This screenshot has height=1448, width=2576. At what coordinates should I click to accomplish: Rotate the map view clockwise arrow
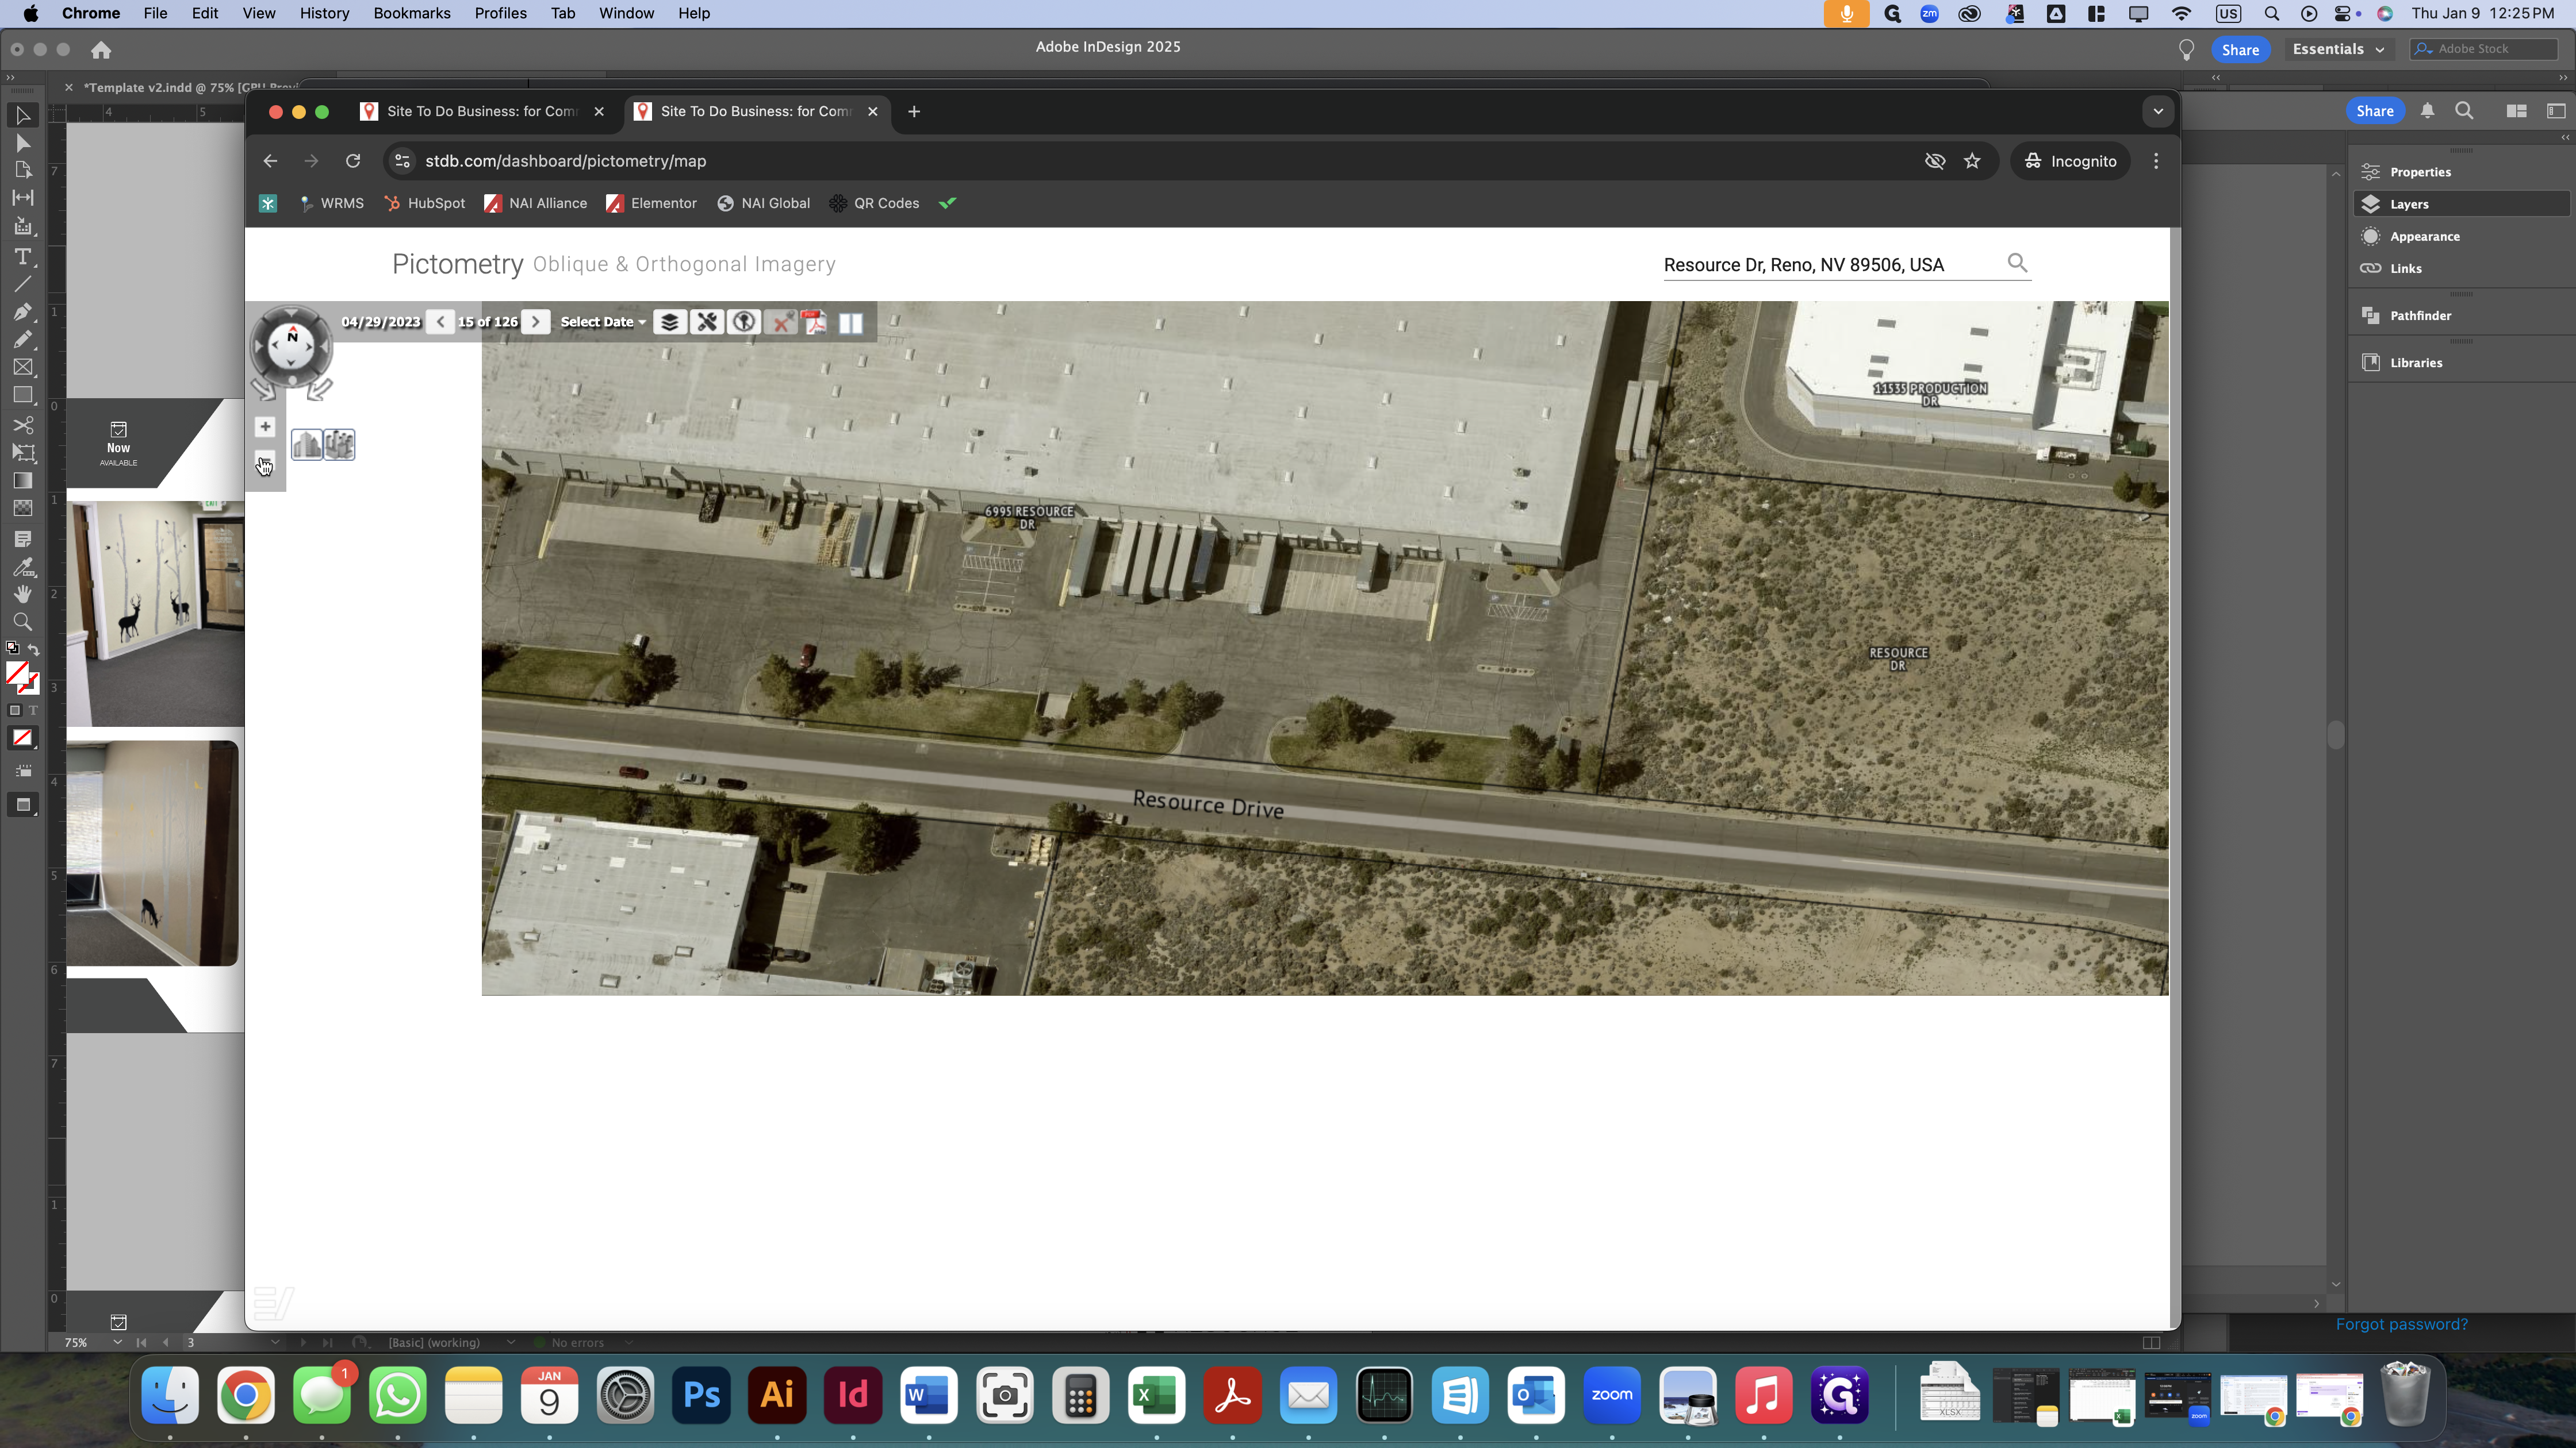[320, 389]
